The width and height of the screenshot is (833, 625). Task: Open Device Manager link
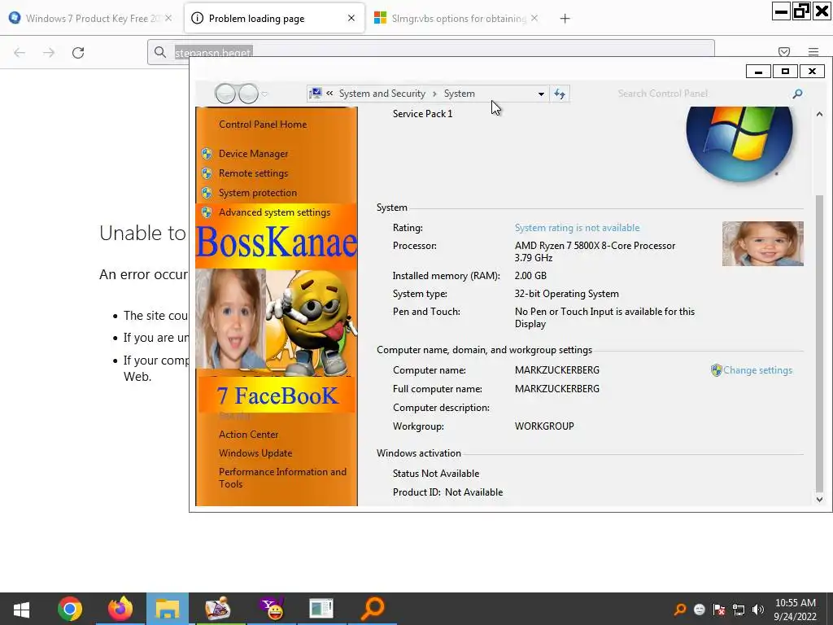point(254,154)
